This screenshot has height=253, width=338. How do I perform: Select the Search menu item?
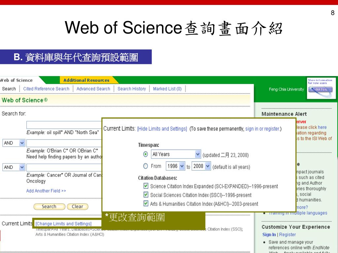point(9,89)
